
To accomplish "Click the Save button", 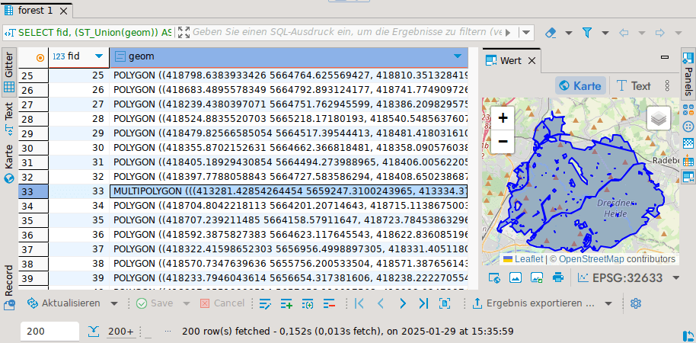I will point(154,303).
